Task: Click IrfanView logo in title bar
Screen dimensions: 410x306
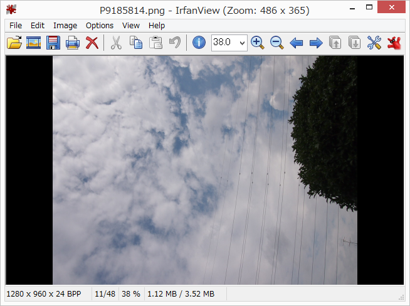Action: (x=11, y=9)
